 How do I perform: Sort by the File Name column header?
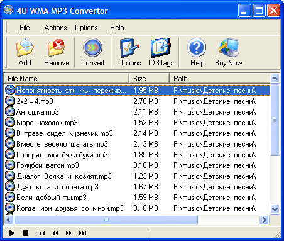click(66, 79)
